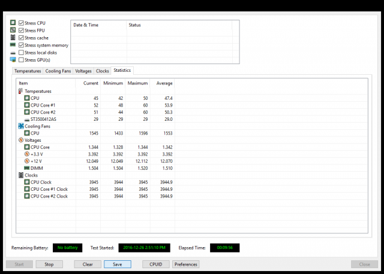Image resolution: width=384 pixels, height=274 pixels.
Task: Click the +12 V maximum value 12.112
Action: click(x=142, y=161)
